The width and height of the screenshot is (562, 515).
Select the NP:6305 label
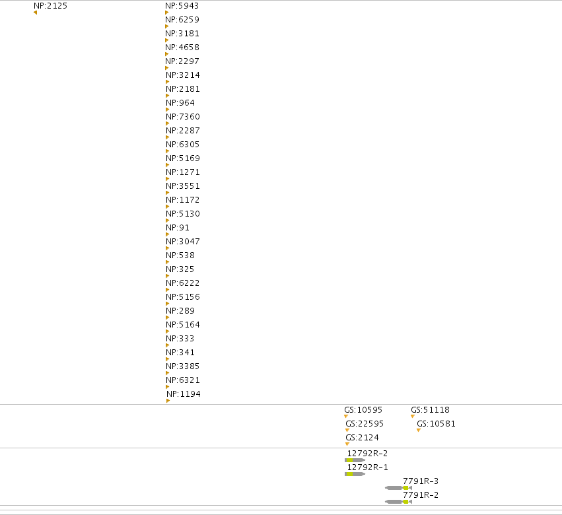coord(182,145)
